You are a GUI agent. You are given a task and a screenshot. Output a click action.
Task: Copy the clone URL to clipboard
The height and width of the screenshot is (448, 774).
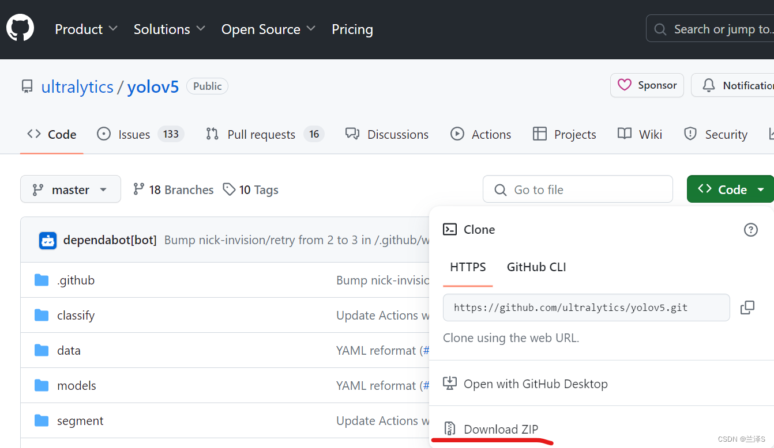tap(747, 307)
